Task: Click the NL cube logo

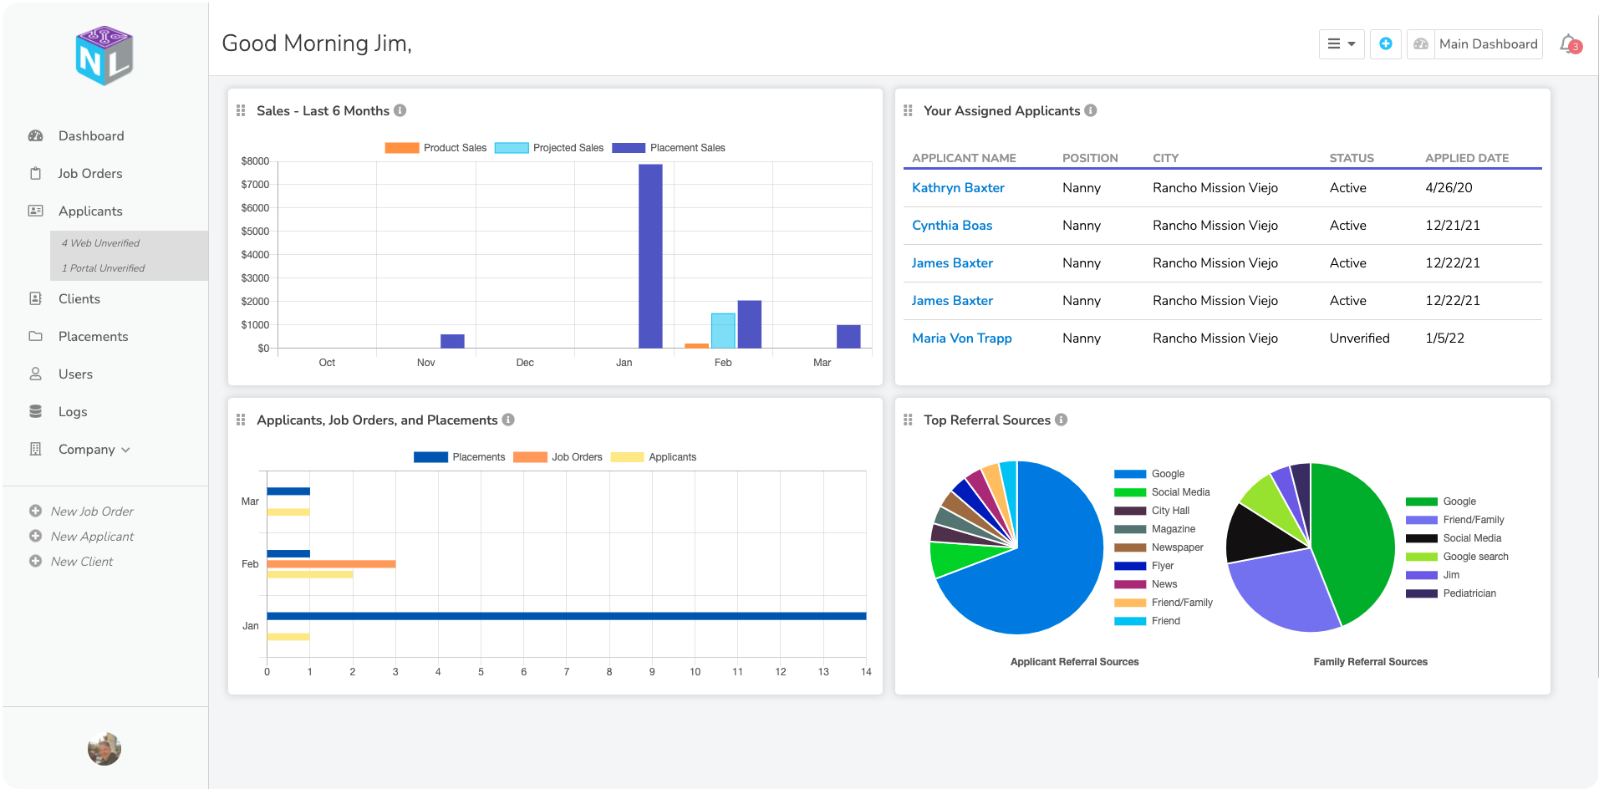Action: click(104, 56)
